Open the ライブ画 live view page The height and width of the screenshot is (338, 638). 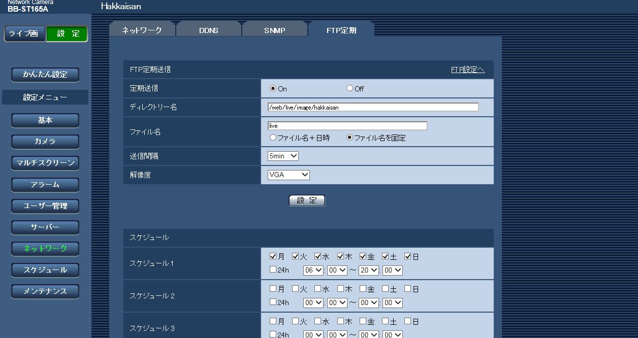(x=24, y=33)
